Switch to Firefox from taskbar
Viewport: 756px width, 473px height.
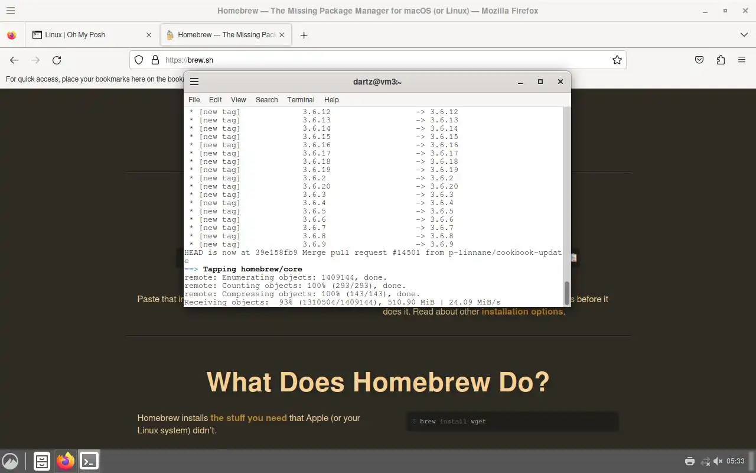[66, 461]
